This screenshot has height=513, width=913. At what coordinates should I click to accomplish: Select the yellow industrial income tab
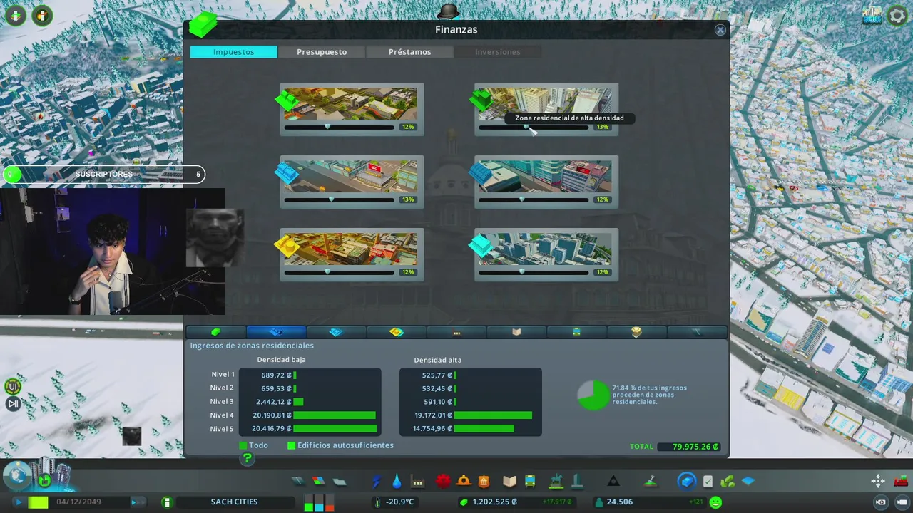pos(397,332)
